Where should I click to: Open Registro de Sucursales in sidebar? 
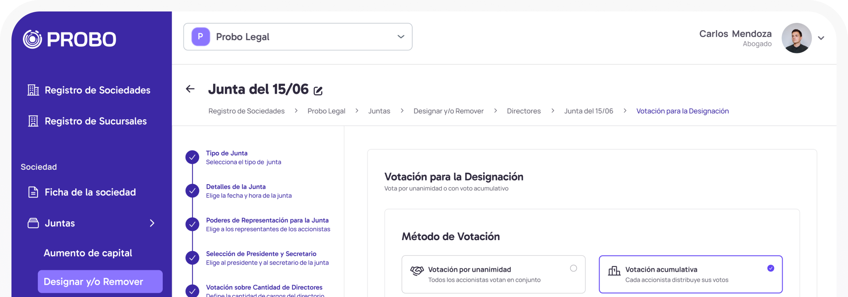point(87,121)
